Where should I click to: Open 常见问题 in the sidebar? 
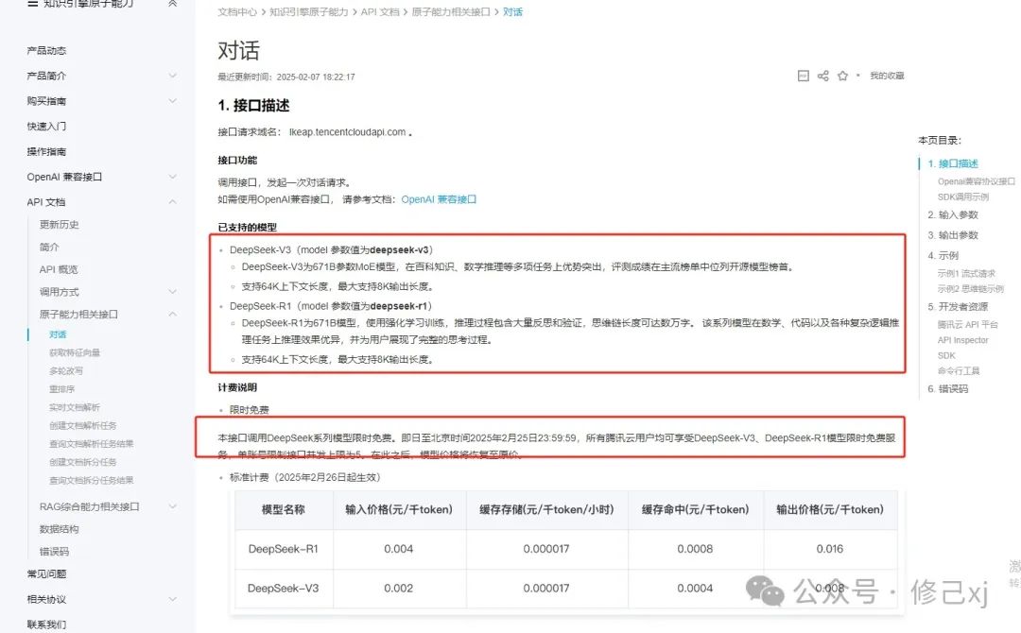coord(46,573)
